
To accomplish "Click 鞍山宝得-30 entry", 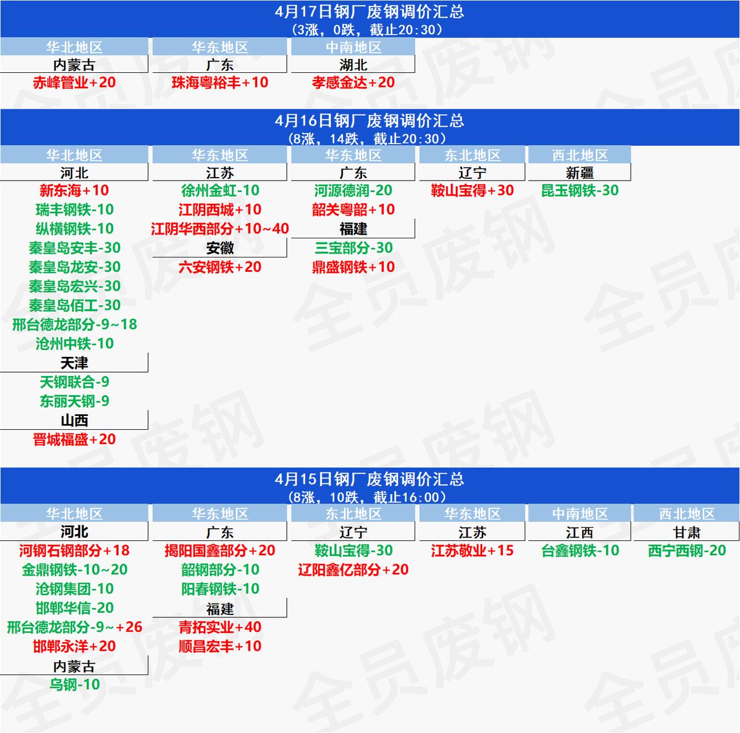I will (x=353, y=550).
